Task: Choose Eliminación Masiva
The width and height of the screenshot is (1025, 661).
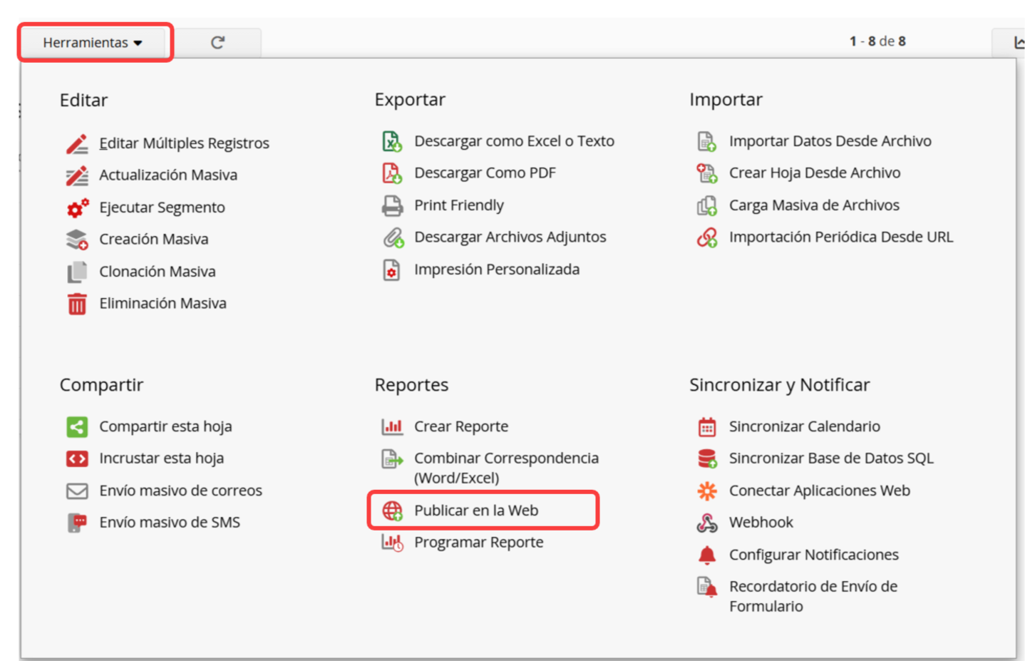Action: tap(163, 304)
